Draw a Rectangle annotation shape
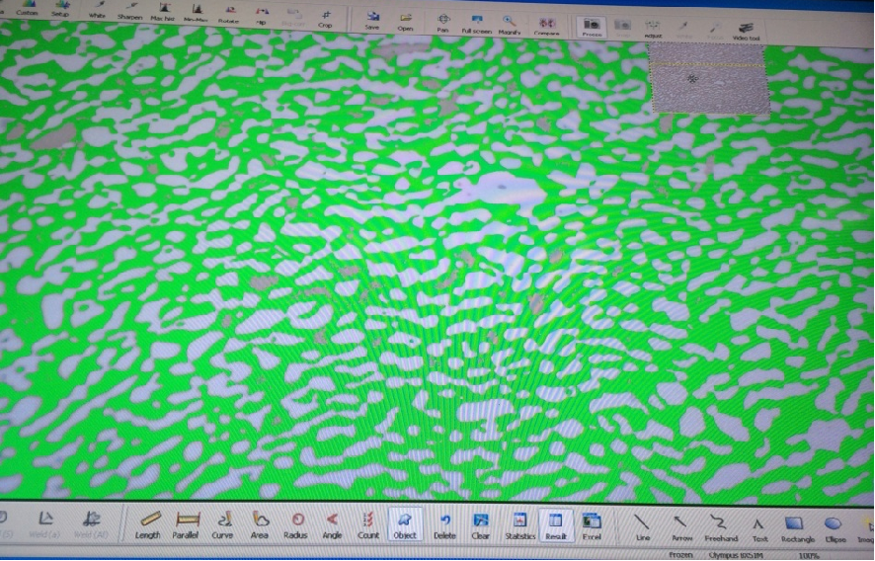The height and width of the screenshot is (561, 875). tap(794, 525)
